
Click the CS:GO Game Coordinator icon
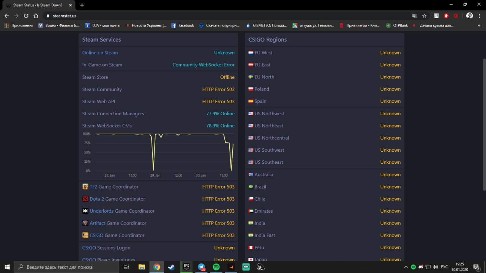point(85,235)
